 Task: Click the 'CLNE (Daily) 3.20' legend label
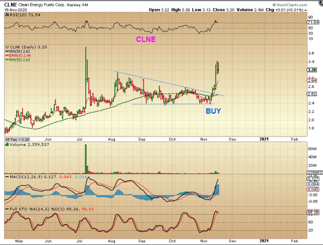28,47
